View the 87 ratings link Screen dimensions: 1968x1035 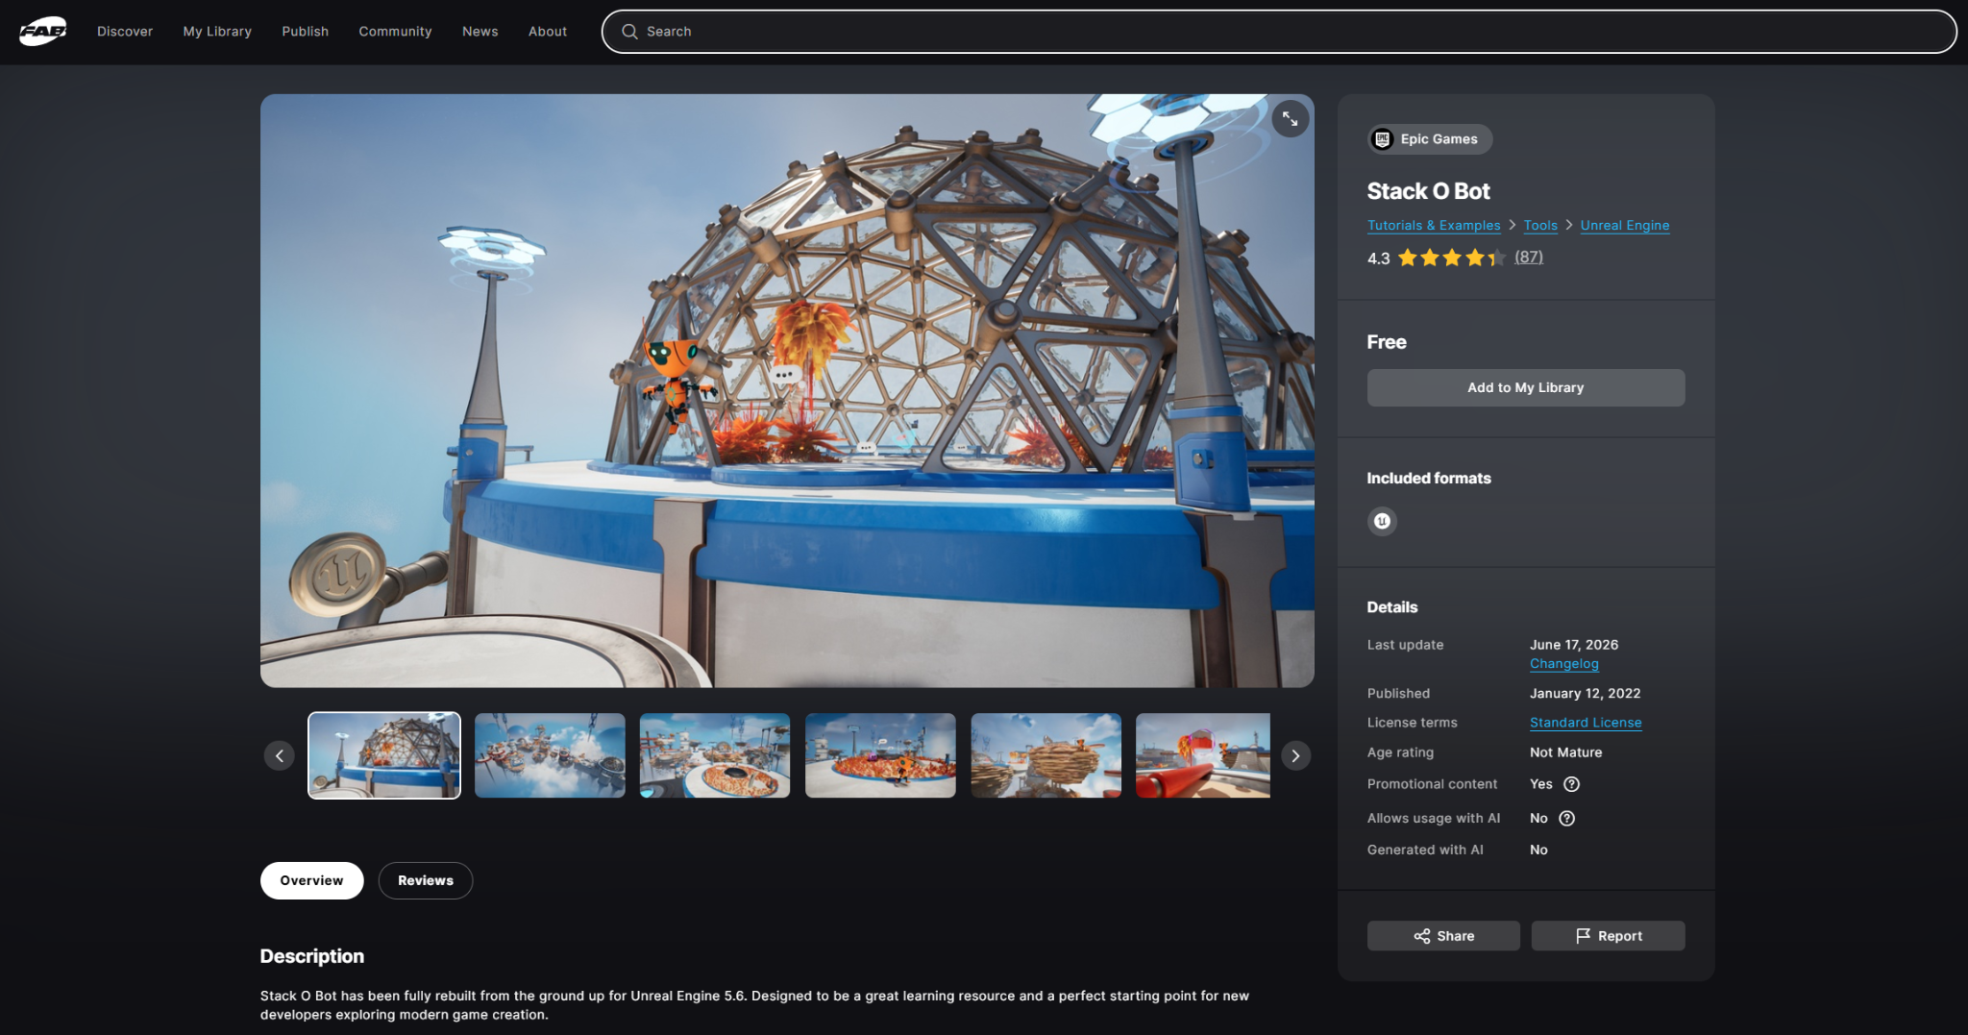[1529, 258]
